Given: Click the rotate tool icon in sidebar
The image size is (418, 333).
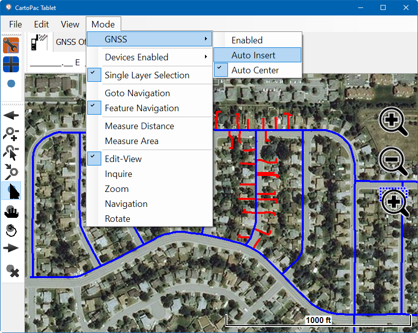Looking at the screenshot, I should click(11, 230).
